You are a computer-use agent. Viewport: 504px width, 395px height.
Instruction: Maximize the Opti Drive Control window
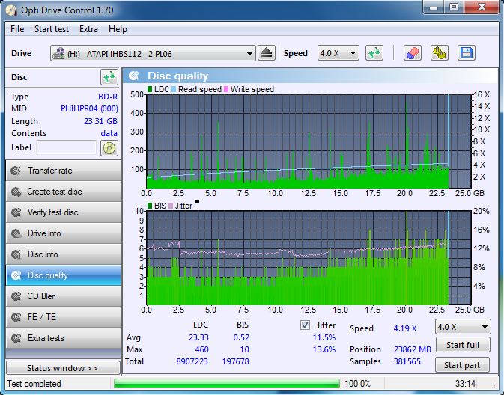tap(454, 7)
